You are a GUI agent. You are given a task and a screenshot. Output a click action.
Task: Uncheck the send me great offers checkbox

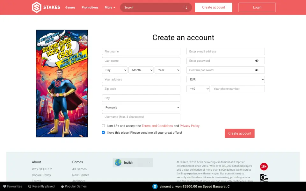[x=103, y=132]
